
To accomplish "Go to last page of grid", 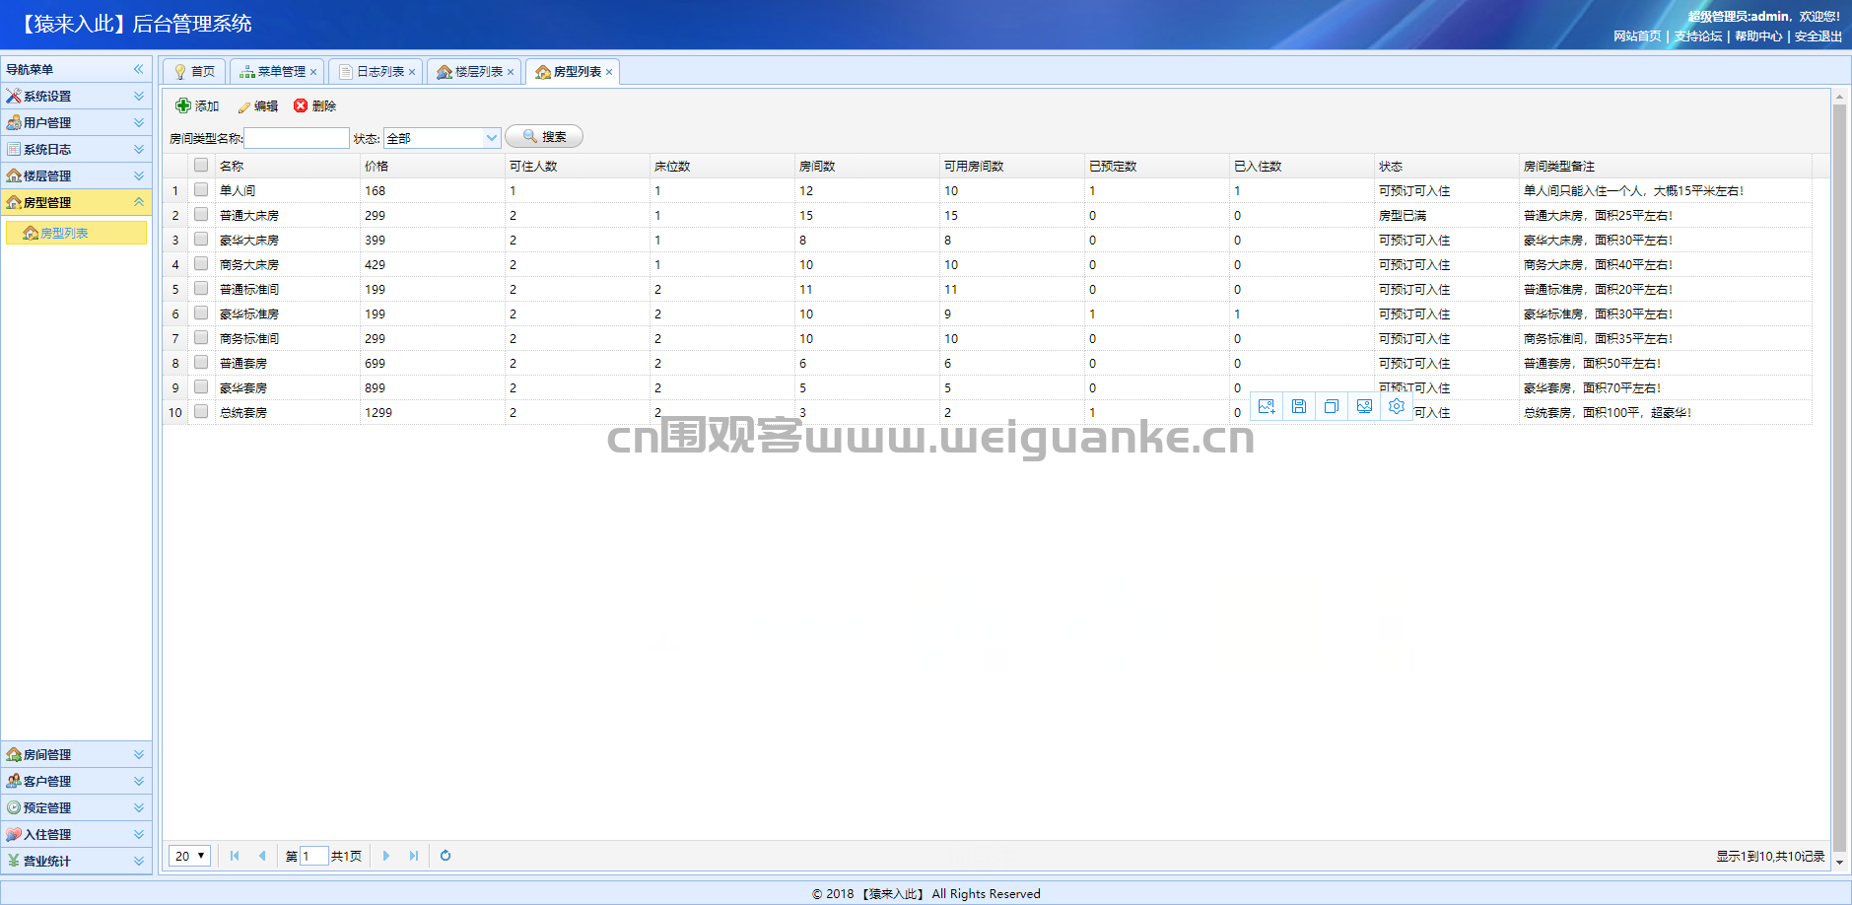I will coord(414,856).
